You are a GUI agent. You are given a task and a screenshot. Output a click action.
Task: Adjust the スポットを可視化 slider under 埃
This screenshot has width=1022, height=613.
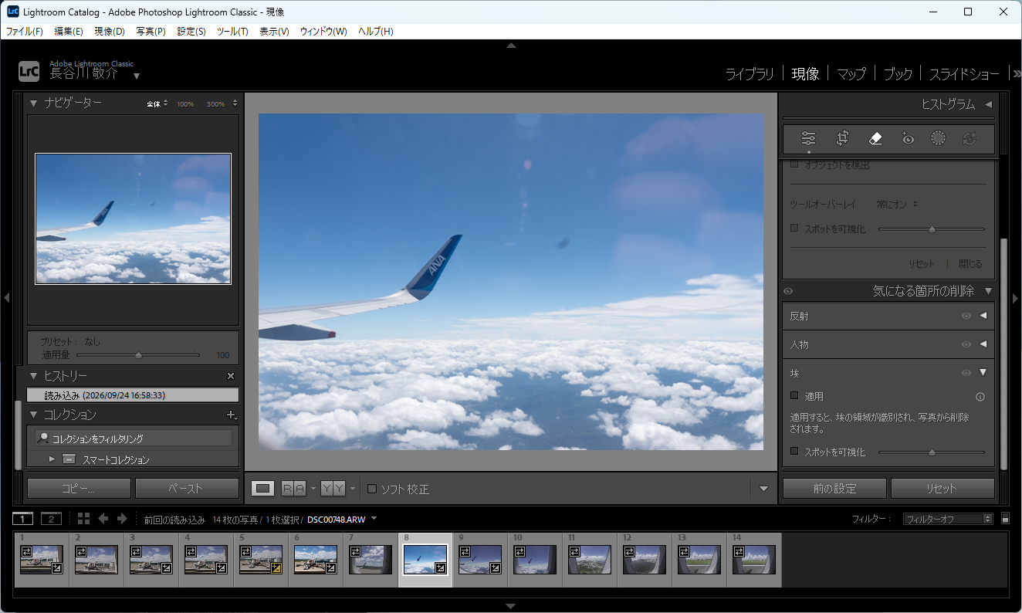click(932, 452)
